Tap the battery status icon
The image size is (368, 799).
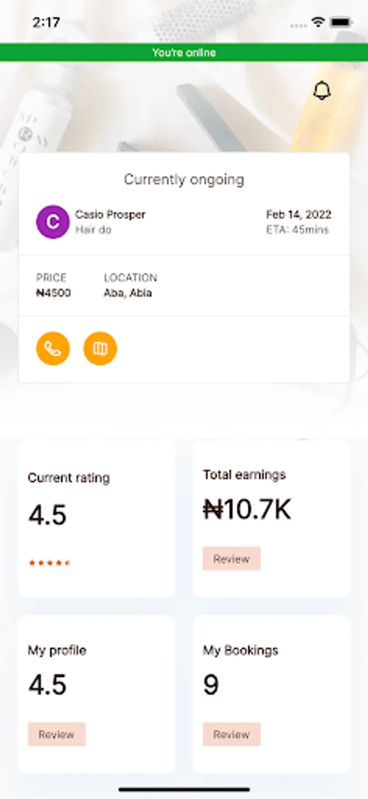click(x=341, y=22)
